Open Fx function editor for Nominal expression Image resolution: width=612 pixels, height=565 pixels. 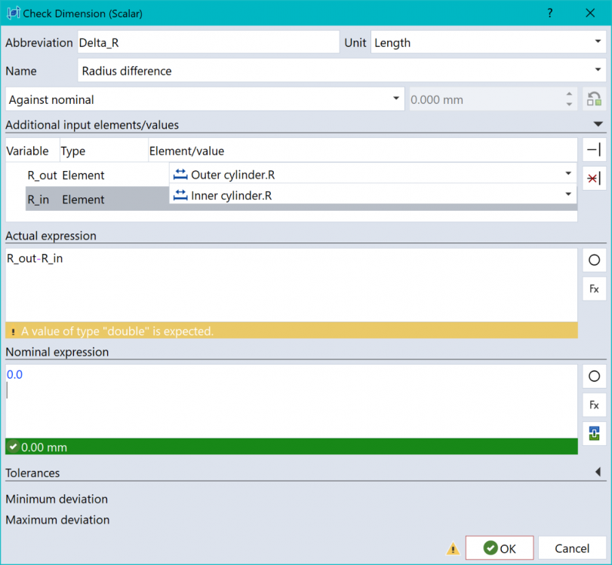594,405
